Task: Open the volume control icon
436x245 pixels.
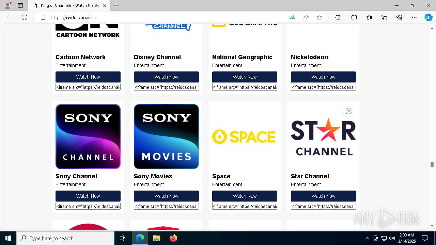Action: tap(392, 238)
